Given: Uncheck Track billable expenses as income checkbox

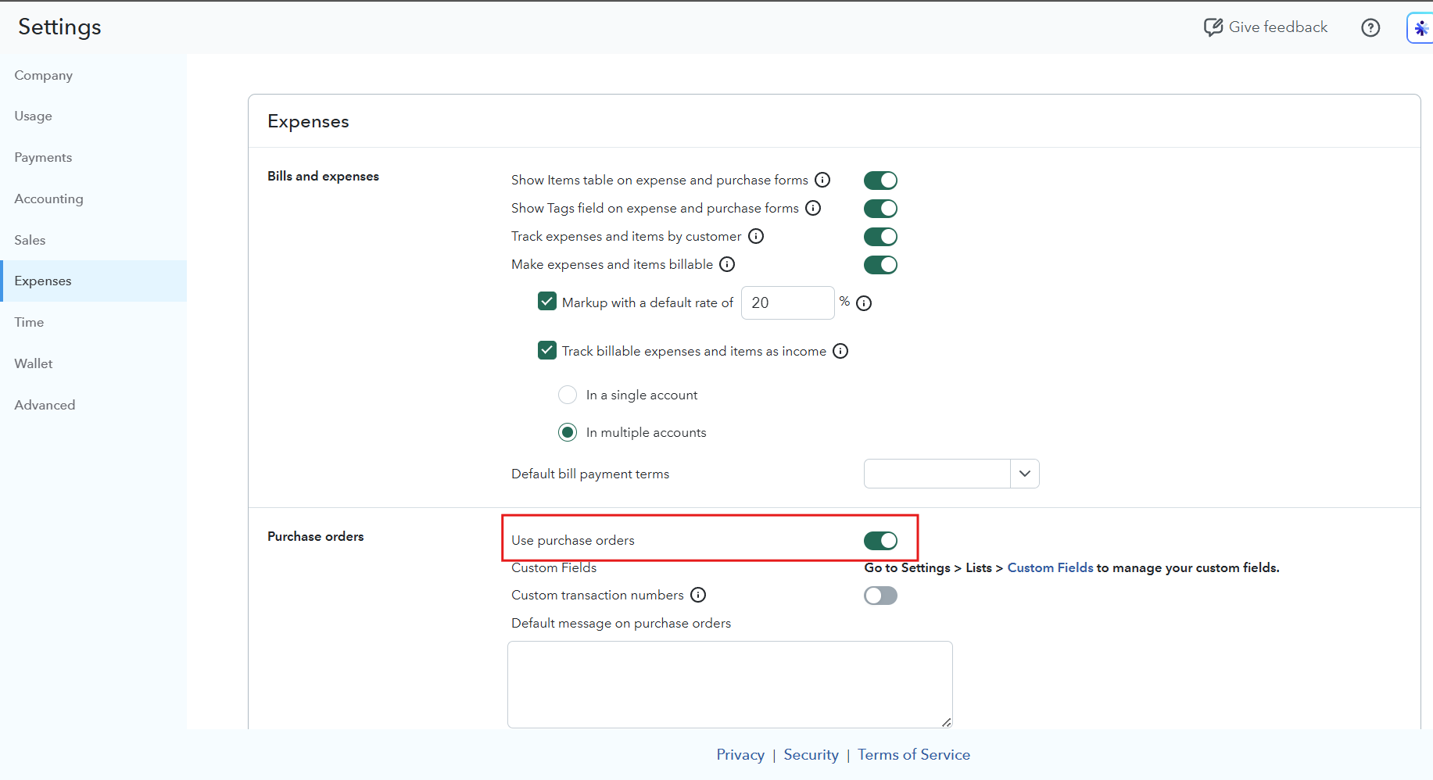Looking at the screenshot, I should coord(547,350).
